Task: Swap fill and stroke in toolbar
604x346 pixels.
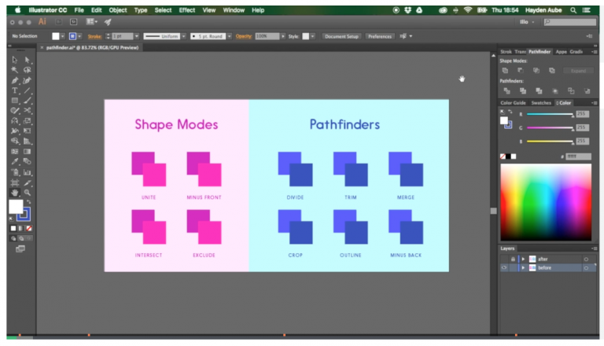Action: coord(29,202)
